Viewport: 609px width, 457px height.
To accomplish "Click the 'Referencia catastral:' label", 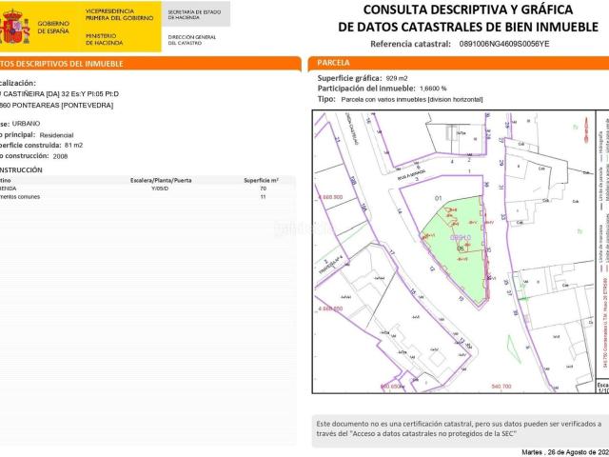I will pyautogui.click(x=410, y=44).
